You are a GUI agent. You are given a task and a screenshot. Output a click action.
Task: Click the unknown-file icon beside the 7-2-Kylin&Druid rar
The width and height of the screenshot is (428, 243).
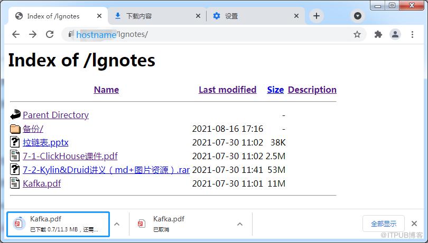coord(15,169)
